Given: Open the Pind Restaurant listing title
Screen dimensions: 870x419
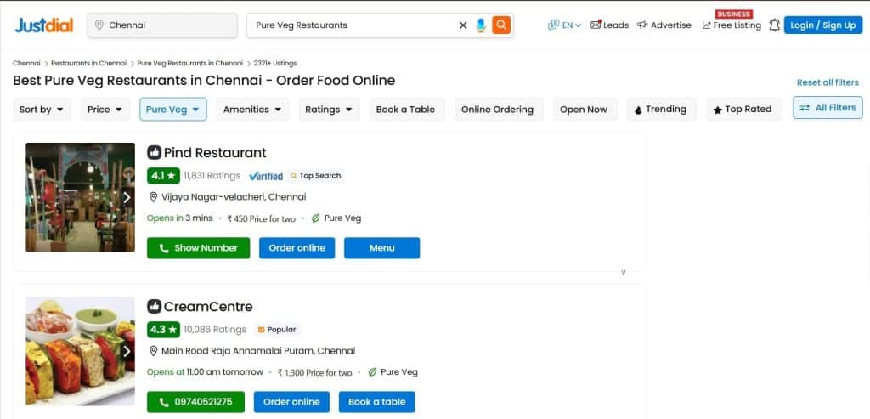Looking at the screenshot, I should click(215, 153).
